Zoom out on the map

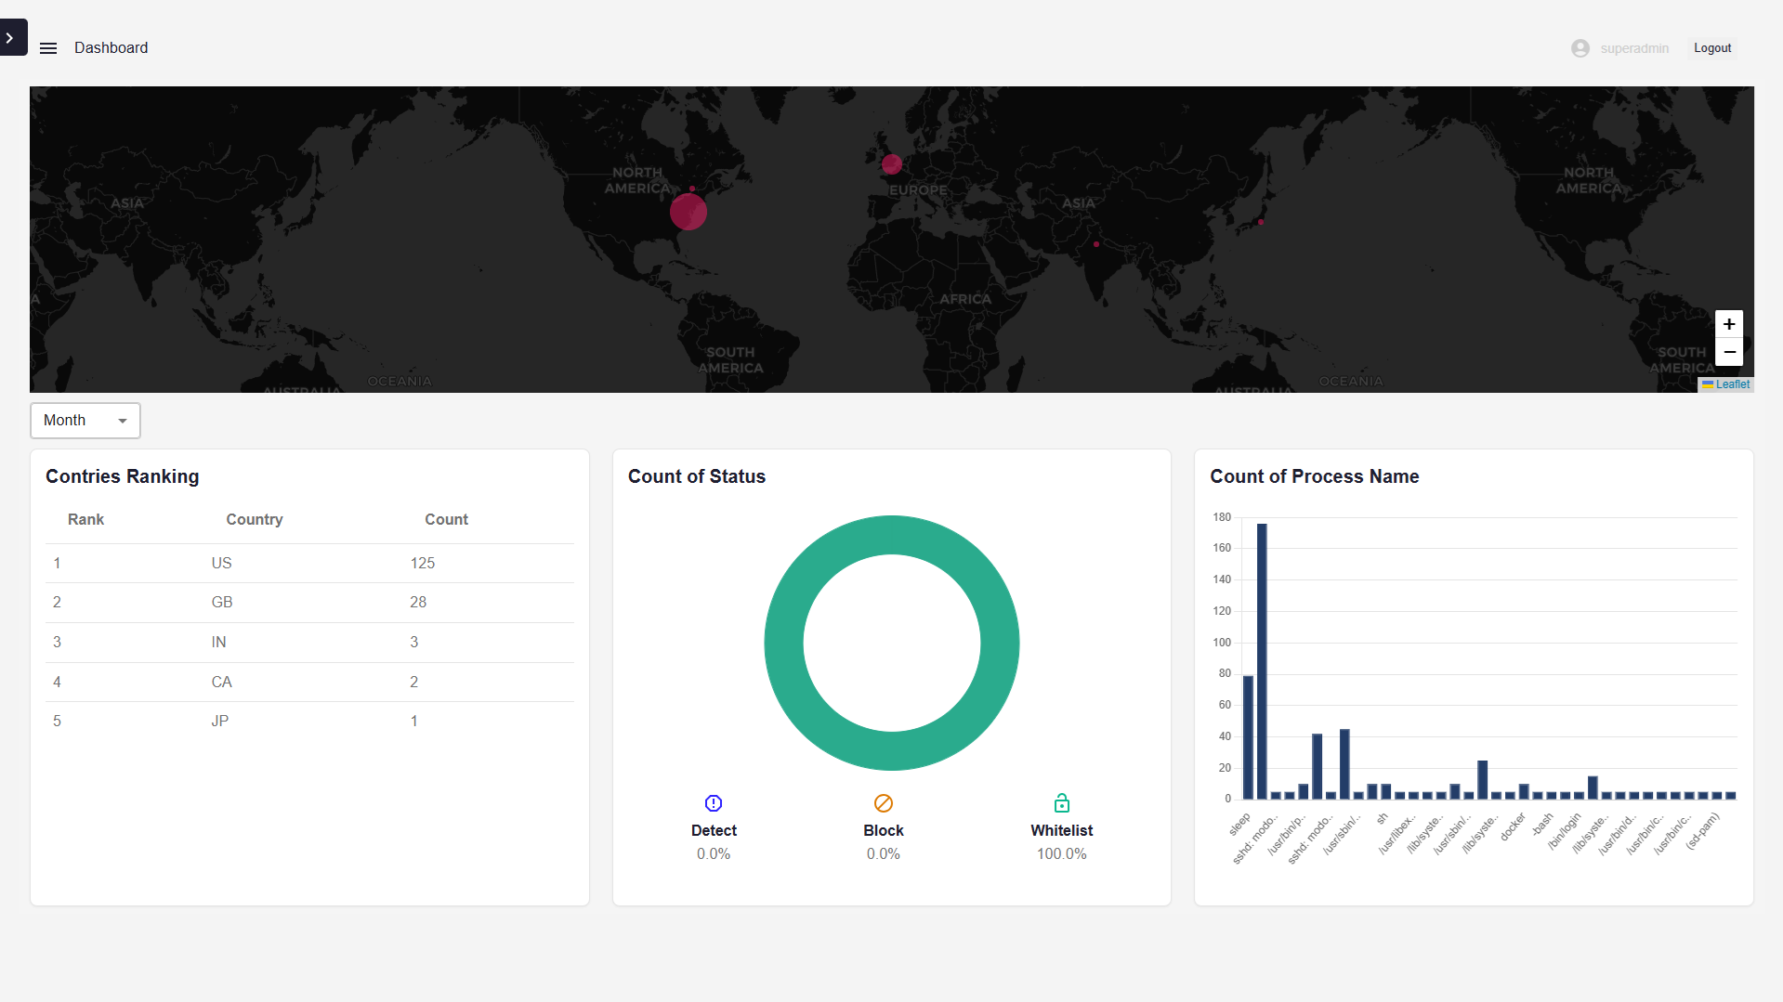pos(1728,352)
